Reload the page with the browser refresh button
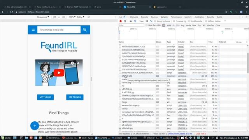The image size is (249, 140). pyautogui.click(x=11, y=12)
